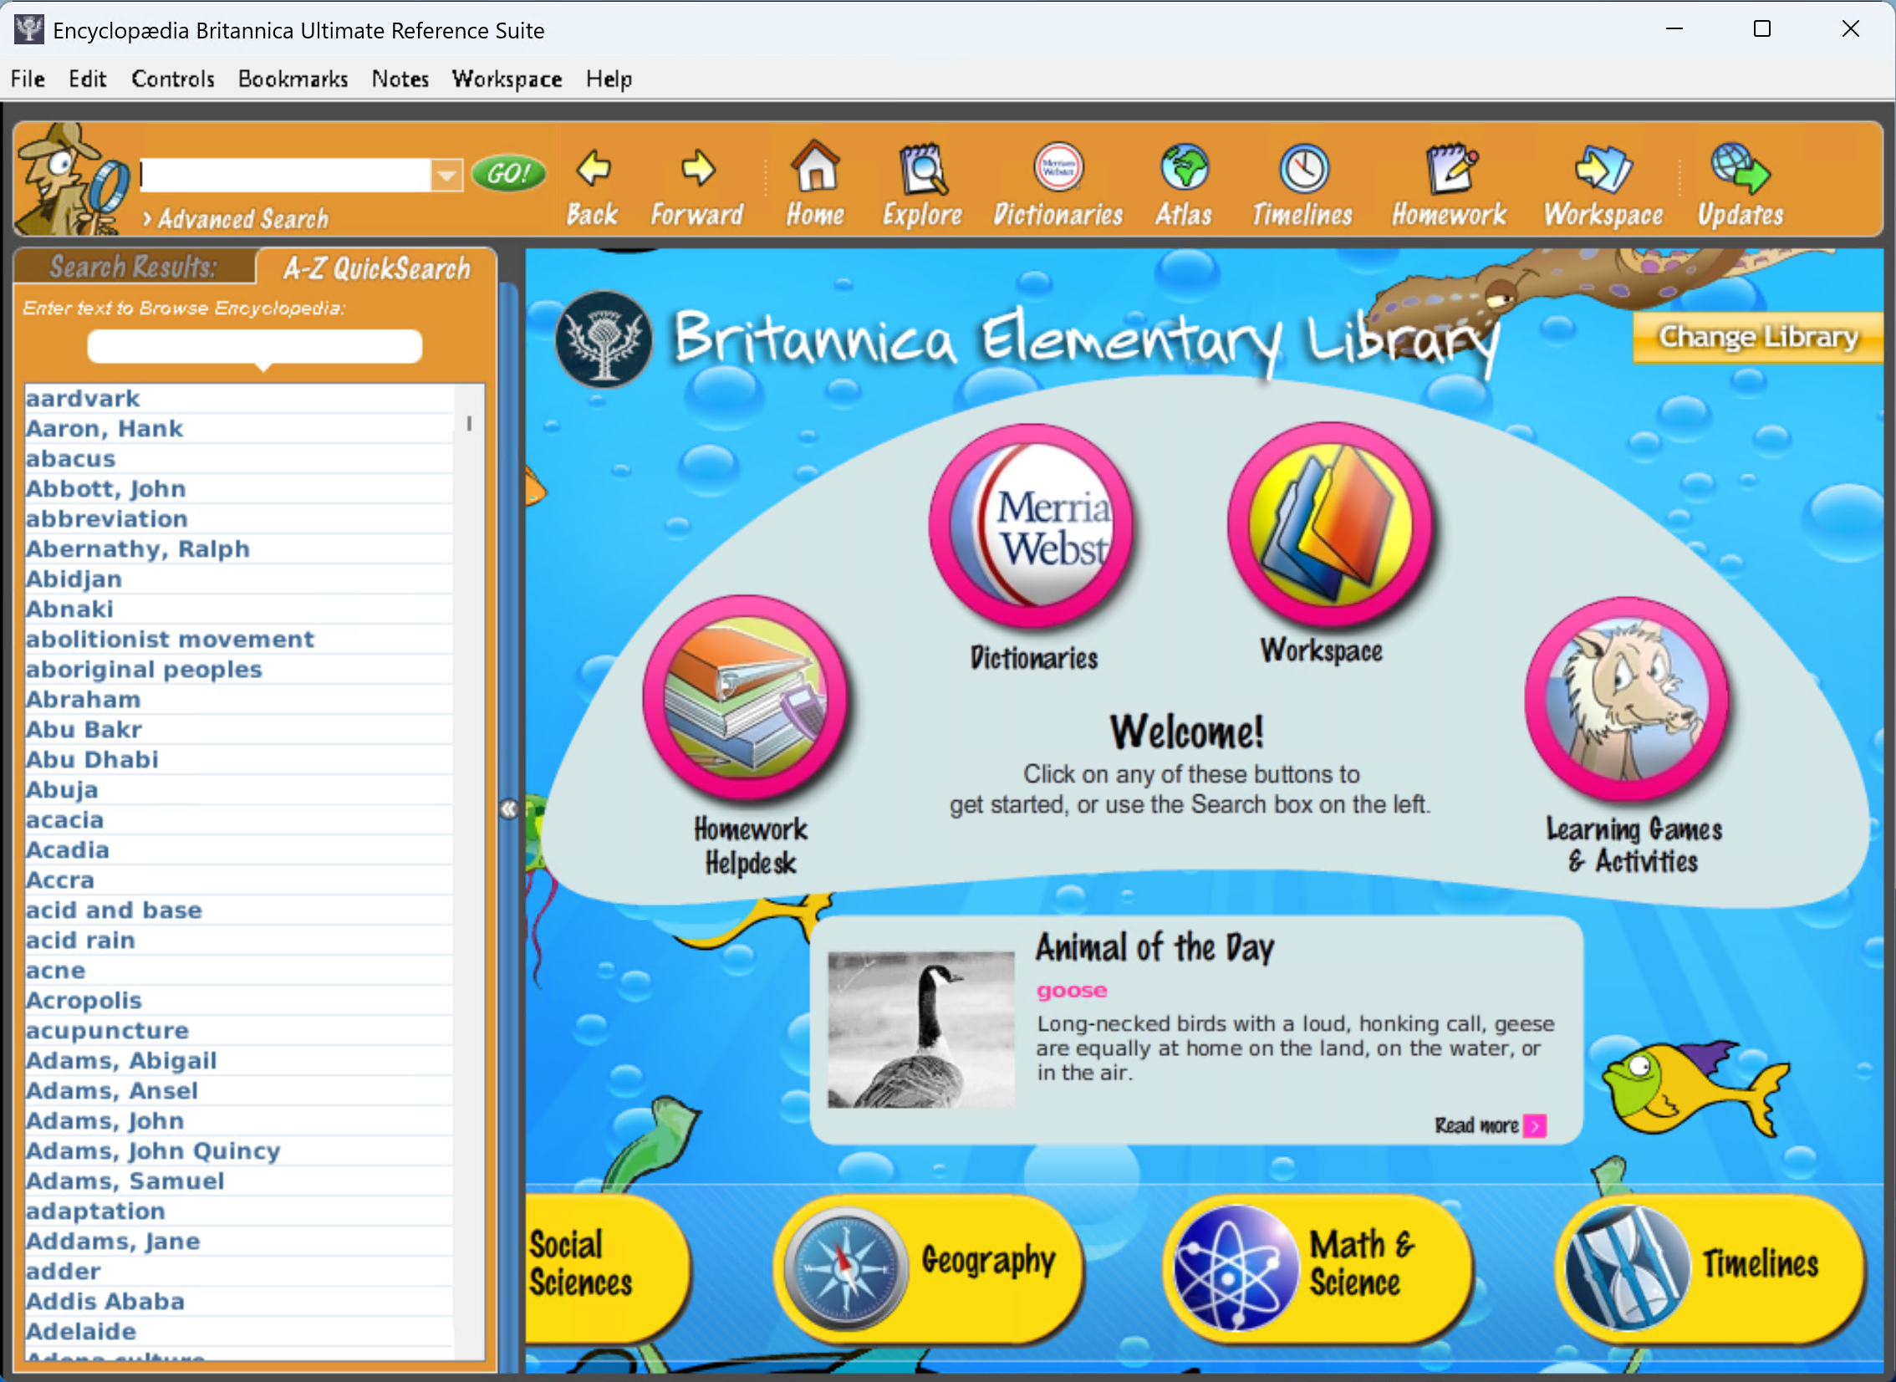Click the Browse Encyclopedia text field
Image resolution: width=1896 pixels, height=1382 pixels.
pyautogui.click(x=255, y=345)
